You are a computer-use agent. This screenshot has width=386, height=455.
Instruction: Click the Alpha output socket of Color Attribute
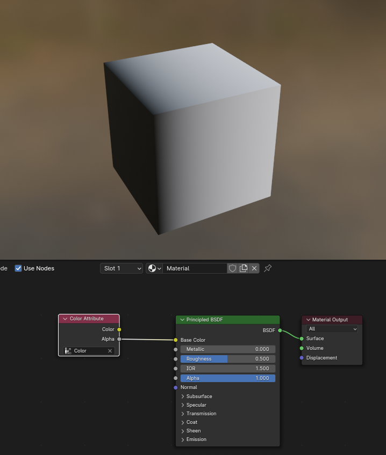pos(119,339)
